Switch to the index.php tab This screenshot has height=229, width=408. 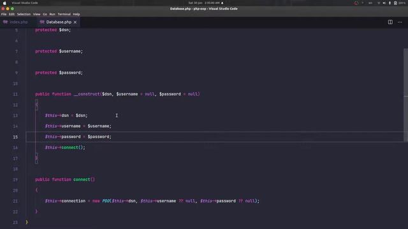(18, 22)
